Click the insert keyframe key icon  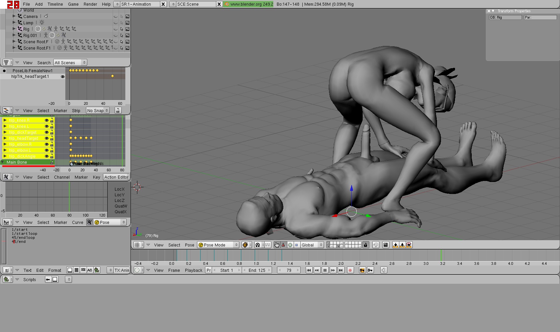pos(362,270)
